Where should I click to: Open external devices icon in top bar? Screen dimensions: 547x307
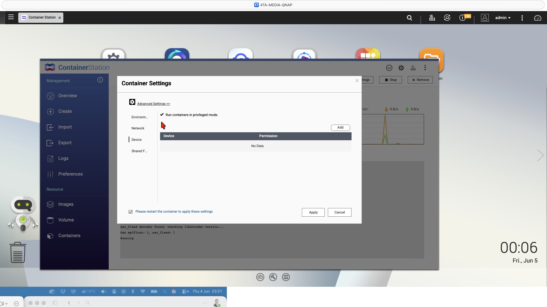coord(447,18)
